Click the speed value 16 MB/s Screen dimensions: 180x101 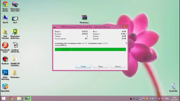tap(123, 34)
